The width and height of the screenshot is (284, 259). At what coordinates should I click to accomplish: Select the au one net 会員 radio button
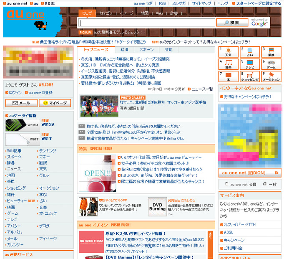pyautogui.click(x=226, y=184)
